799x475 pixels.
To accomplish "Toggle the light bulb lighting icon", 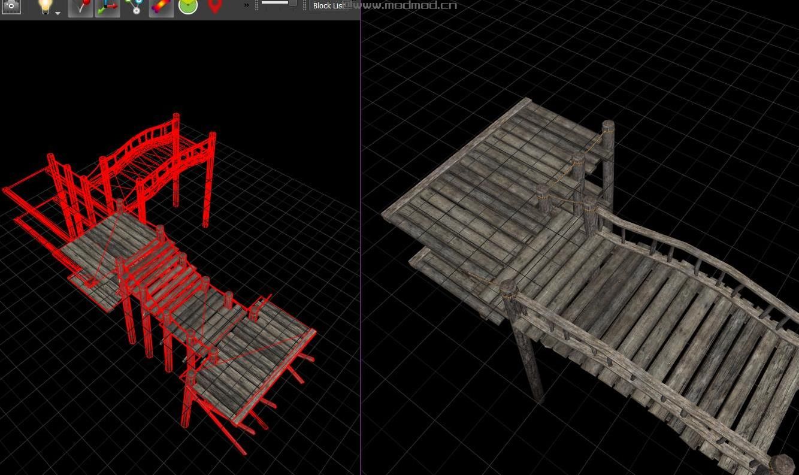I will 46,7.
